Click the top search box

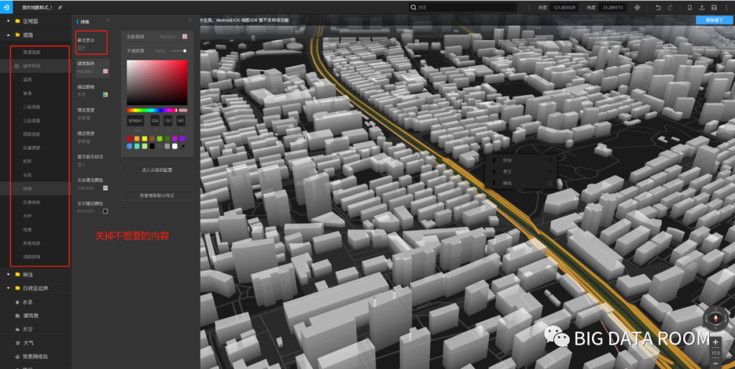pyautogui.click(x=462, y=7)
